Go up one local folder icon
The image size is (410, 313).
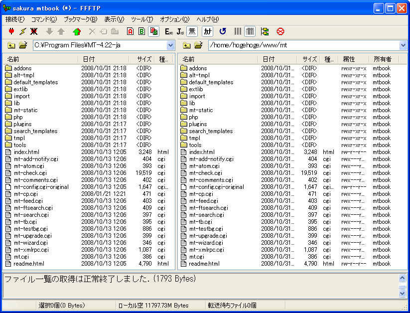tap(11, 45)
